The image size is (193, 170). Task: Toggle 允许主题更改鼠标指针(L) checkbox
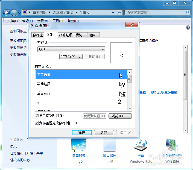(x=37, y=123)
